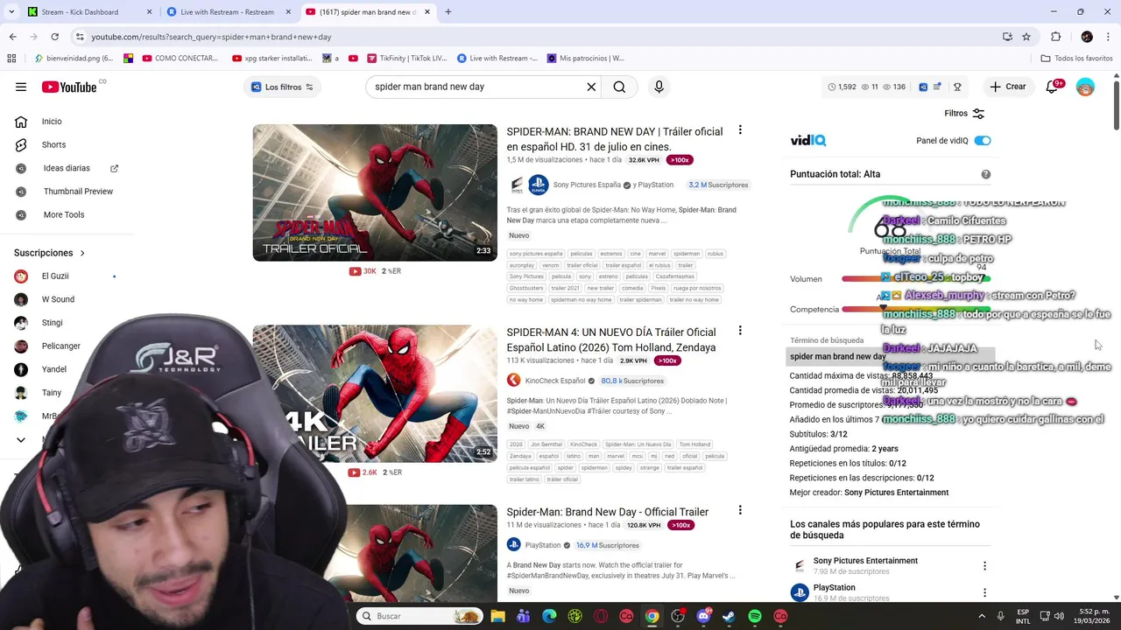
Task: Open Chrome apps grid in bookmarks bar
Action: [11, 59]
